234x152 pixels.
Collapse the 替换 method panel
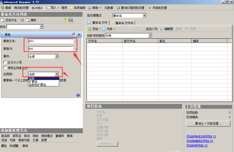[x=2, y=35]
